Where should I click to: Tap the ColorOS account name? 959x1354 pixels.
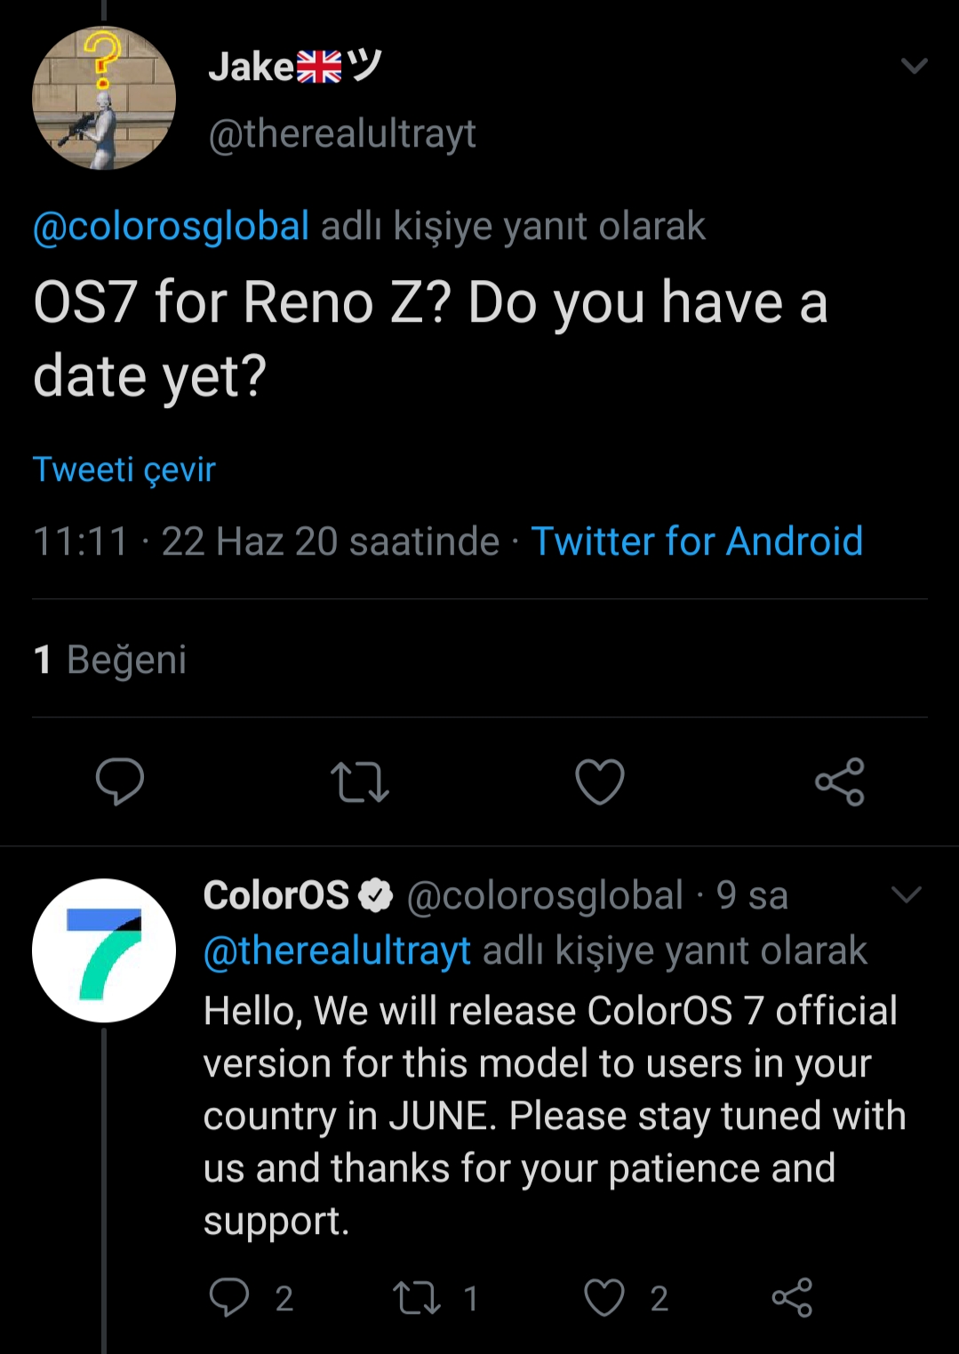(276, 895)
